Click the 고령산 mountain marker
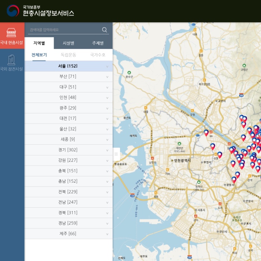 [244, 65]
